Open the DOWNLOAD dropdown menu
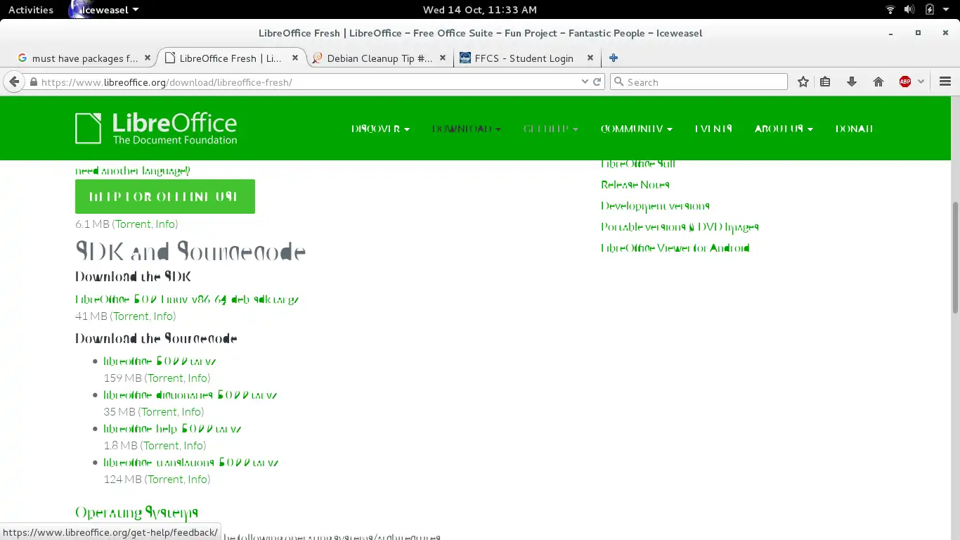The width and height of the screenshot is (960, 540). coord(466,129)
